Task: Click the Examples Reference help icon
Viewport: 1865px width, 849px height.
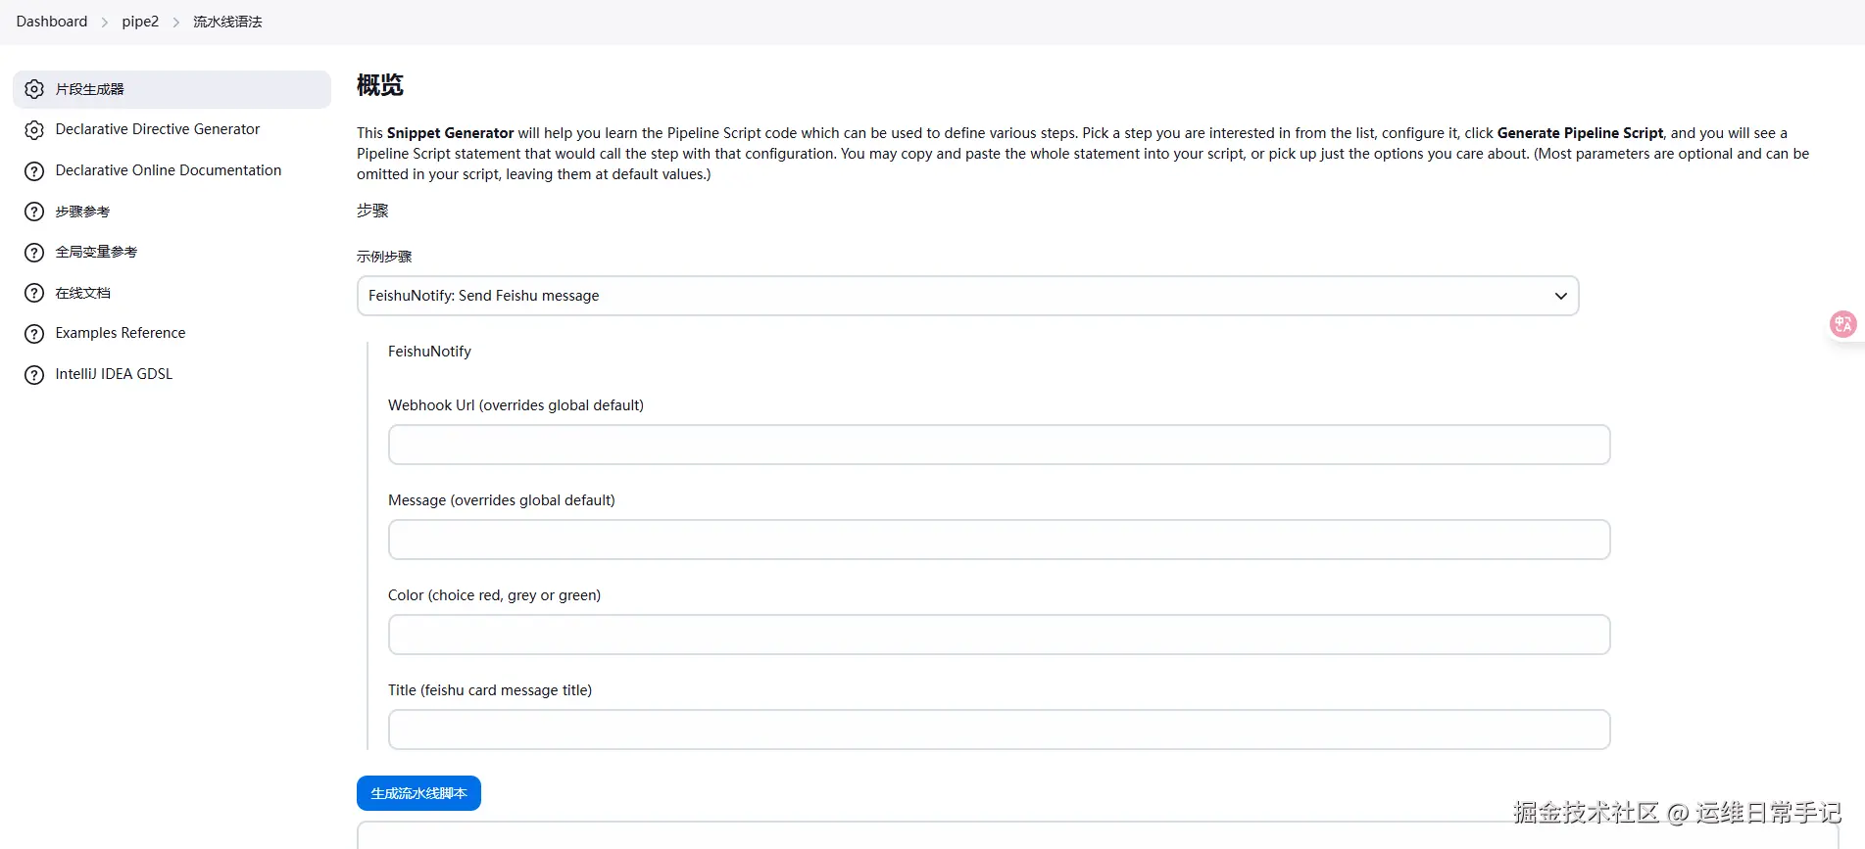Action: tap(34, 334)
